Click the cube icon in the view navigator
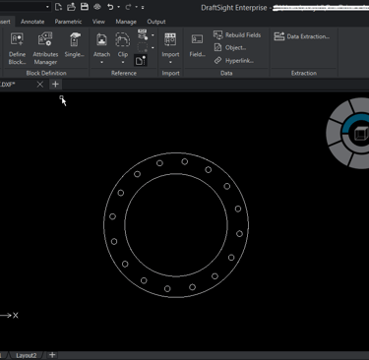Screen dimensions: 369x360 (361, 134)
